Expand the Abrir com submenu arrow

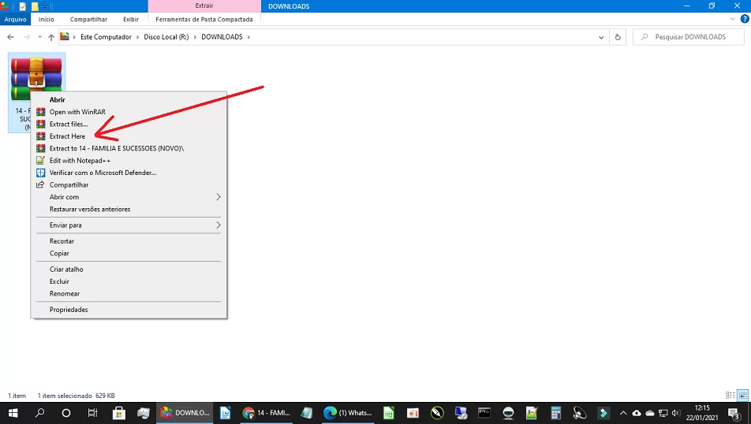(x=219, y=197)
